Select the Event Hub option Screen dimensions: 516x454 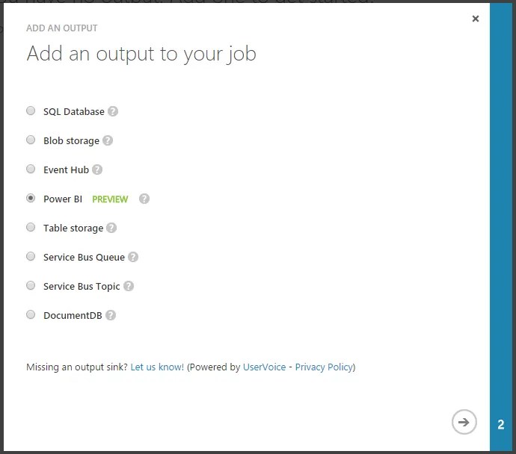31,169
